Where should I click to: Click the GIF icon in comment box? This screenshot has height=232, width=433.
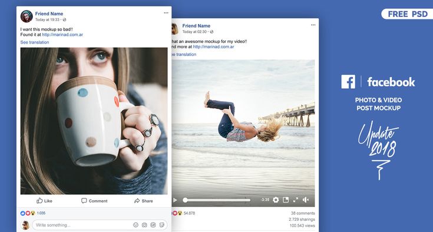tap(153, 225)
